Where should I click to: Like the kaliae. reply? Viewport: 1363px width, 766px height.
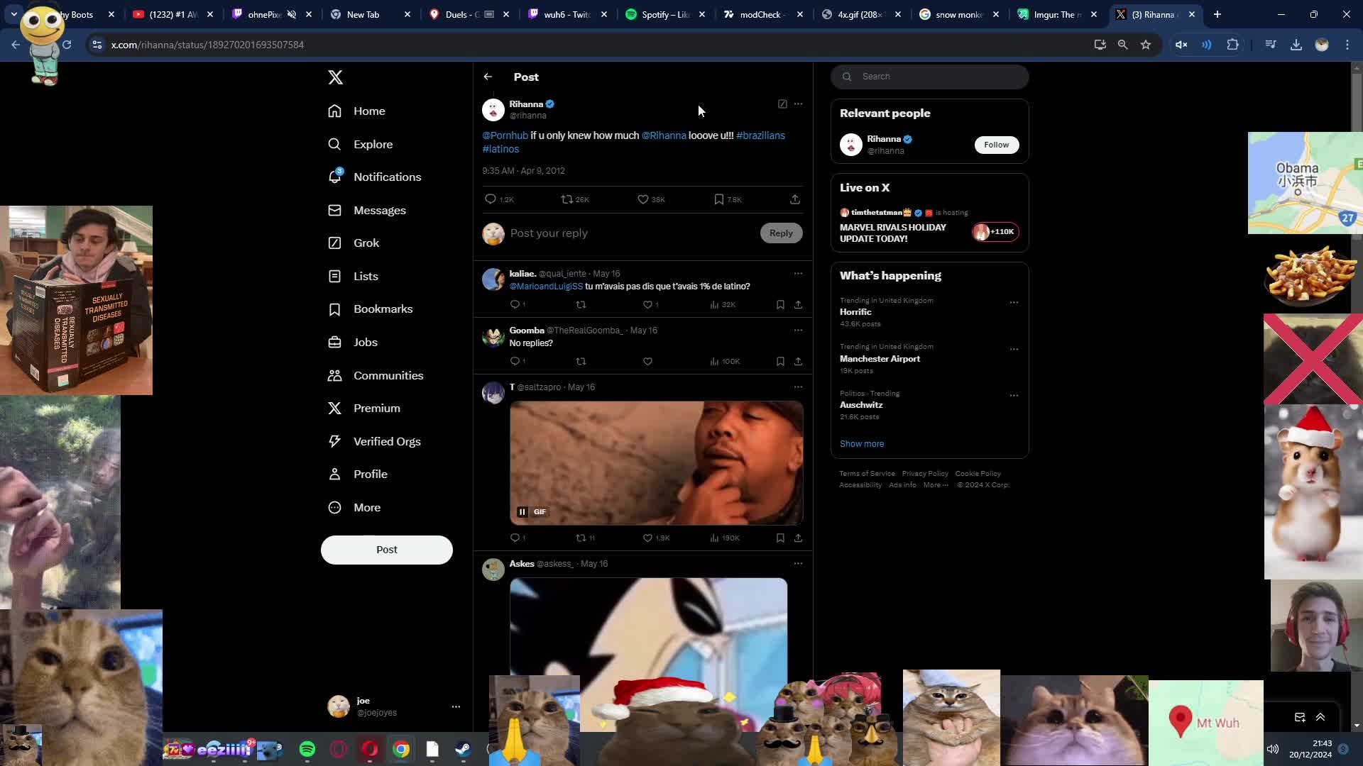647,305
